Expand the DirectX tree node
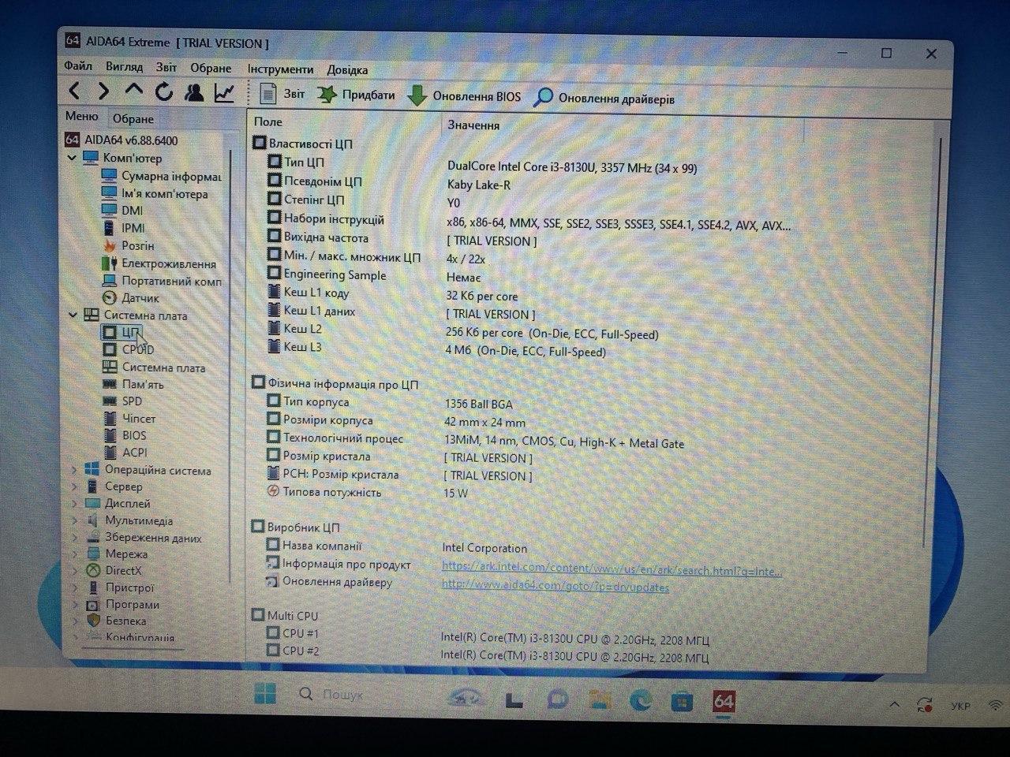 click(x=75, y=571)
